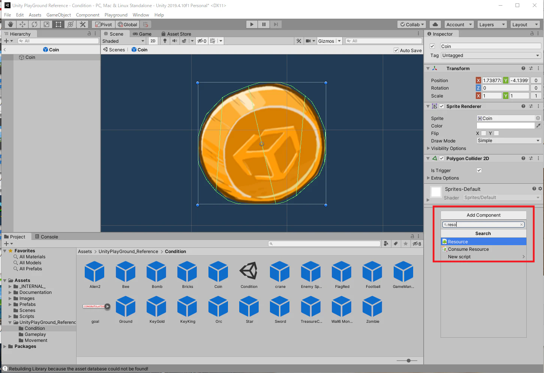Open Polygon Collider 2D options menu
The width and height of the screenshot is (544, 373).
pyautogui.click(x=538, y=158)
